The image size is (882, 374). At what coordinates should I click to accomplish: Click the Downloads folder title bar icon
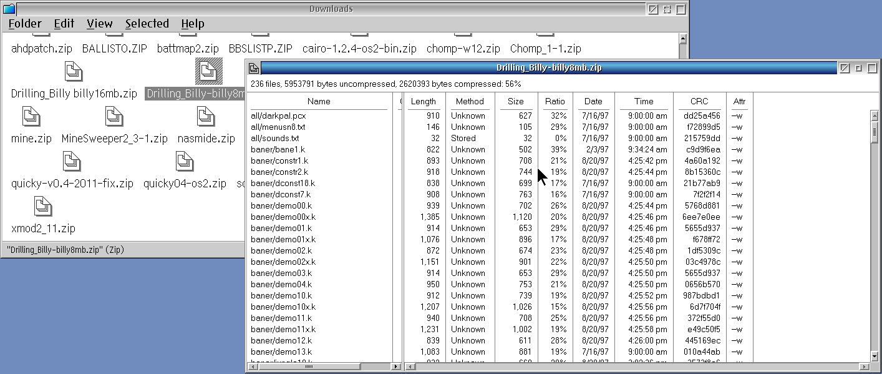[x=9, y=9]
